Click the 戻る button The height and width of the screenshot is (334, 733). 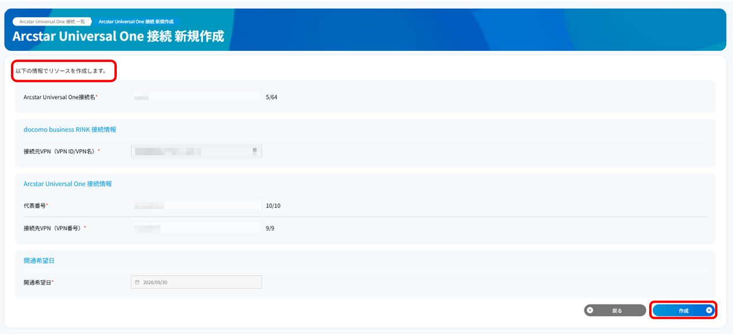614,310
